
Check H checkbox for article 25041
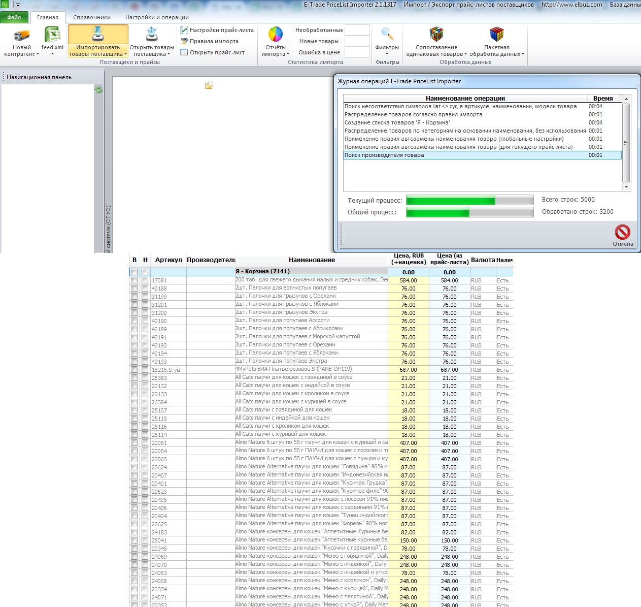(145, 540)
